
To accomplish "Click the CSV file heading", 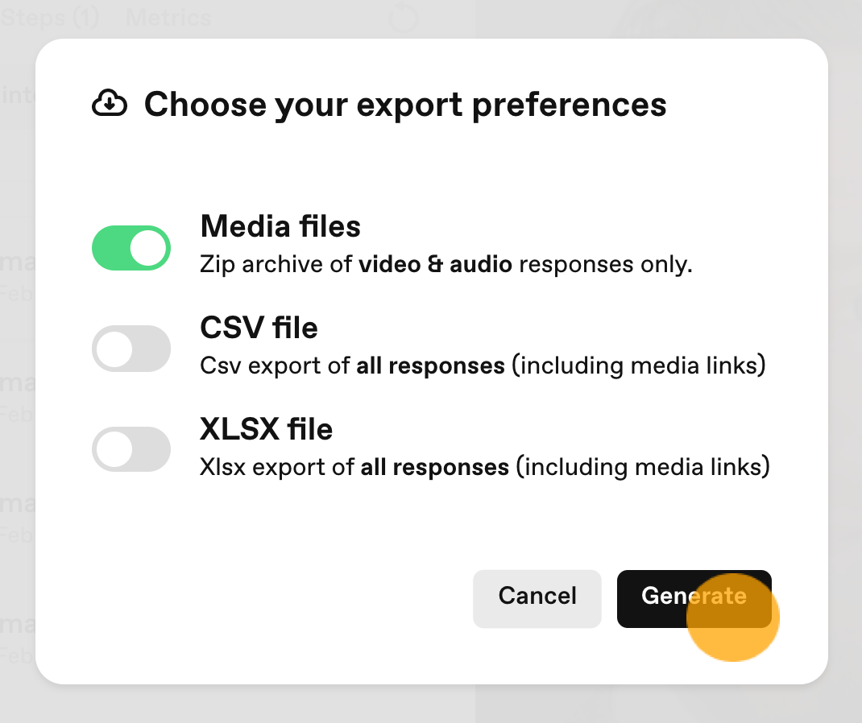I will point(259,328).
